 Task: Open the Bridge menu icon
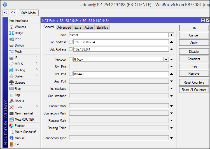(11, 33)
